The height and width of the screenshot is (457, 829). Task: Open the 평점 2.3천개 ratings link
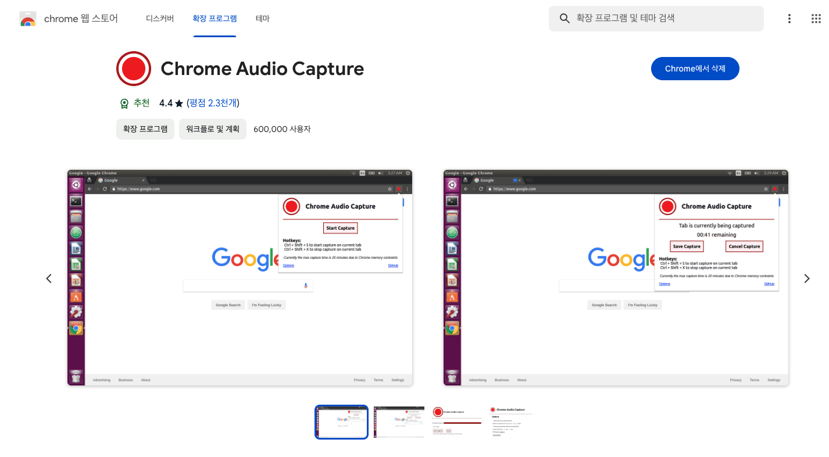point(213,103)
